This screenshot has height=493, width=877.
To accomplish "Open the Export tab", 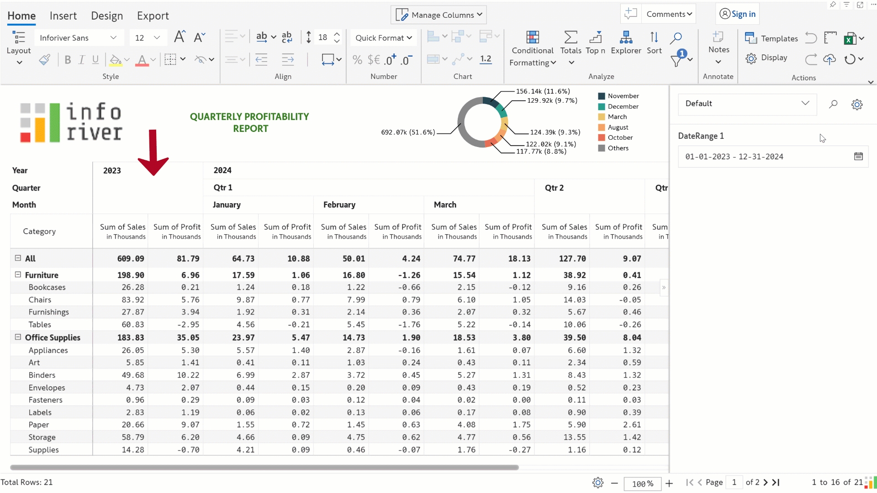I will pyautogui.click(x=153, y=16).
